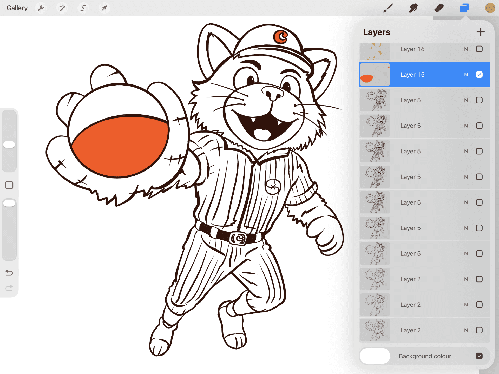The height and width of the screenshot is (374, 499).
Task: Add a new layer with plus button
Action: (x=481, y=32)
